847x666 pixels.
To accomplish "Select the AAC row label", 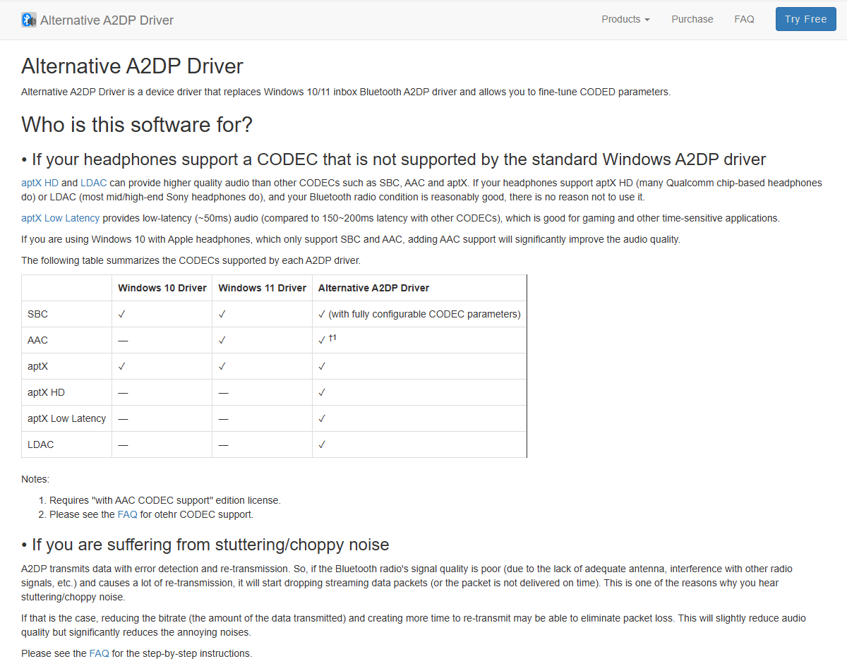I will 37,340.
